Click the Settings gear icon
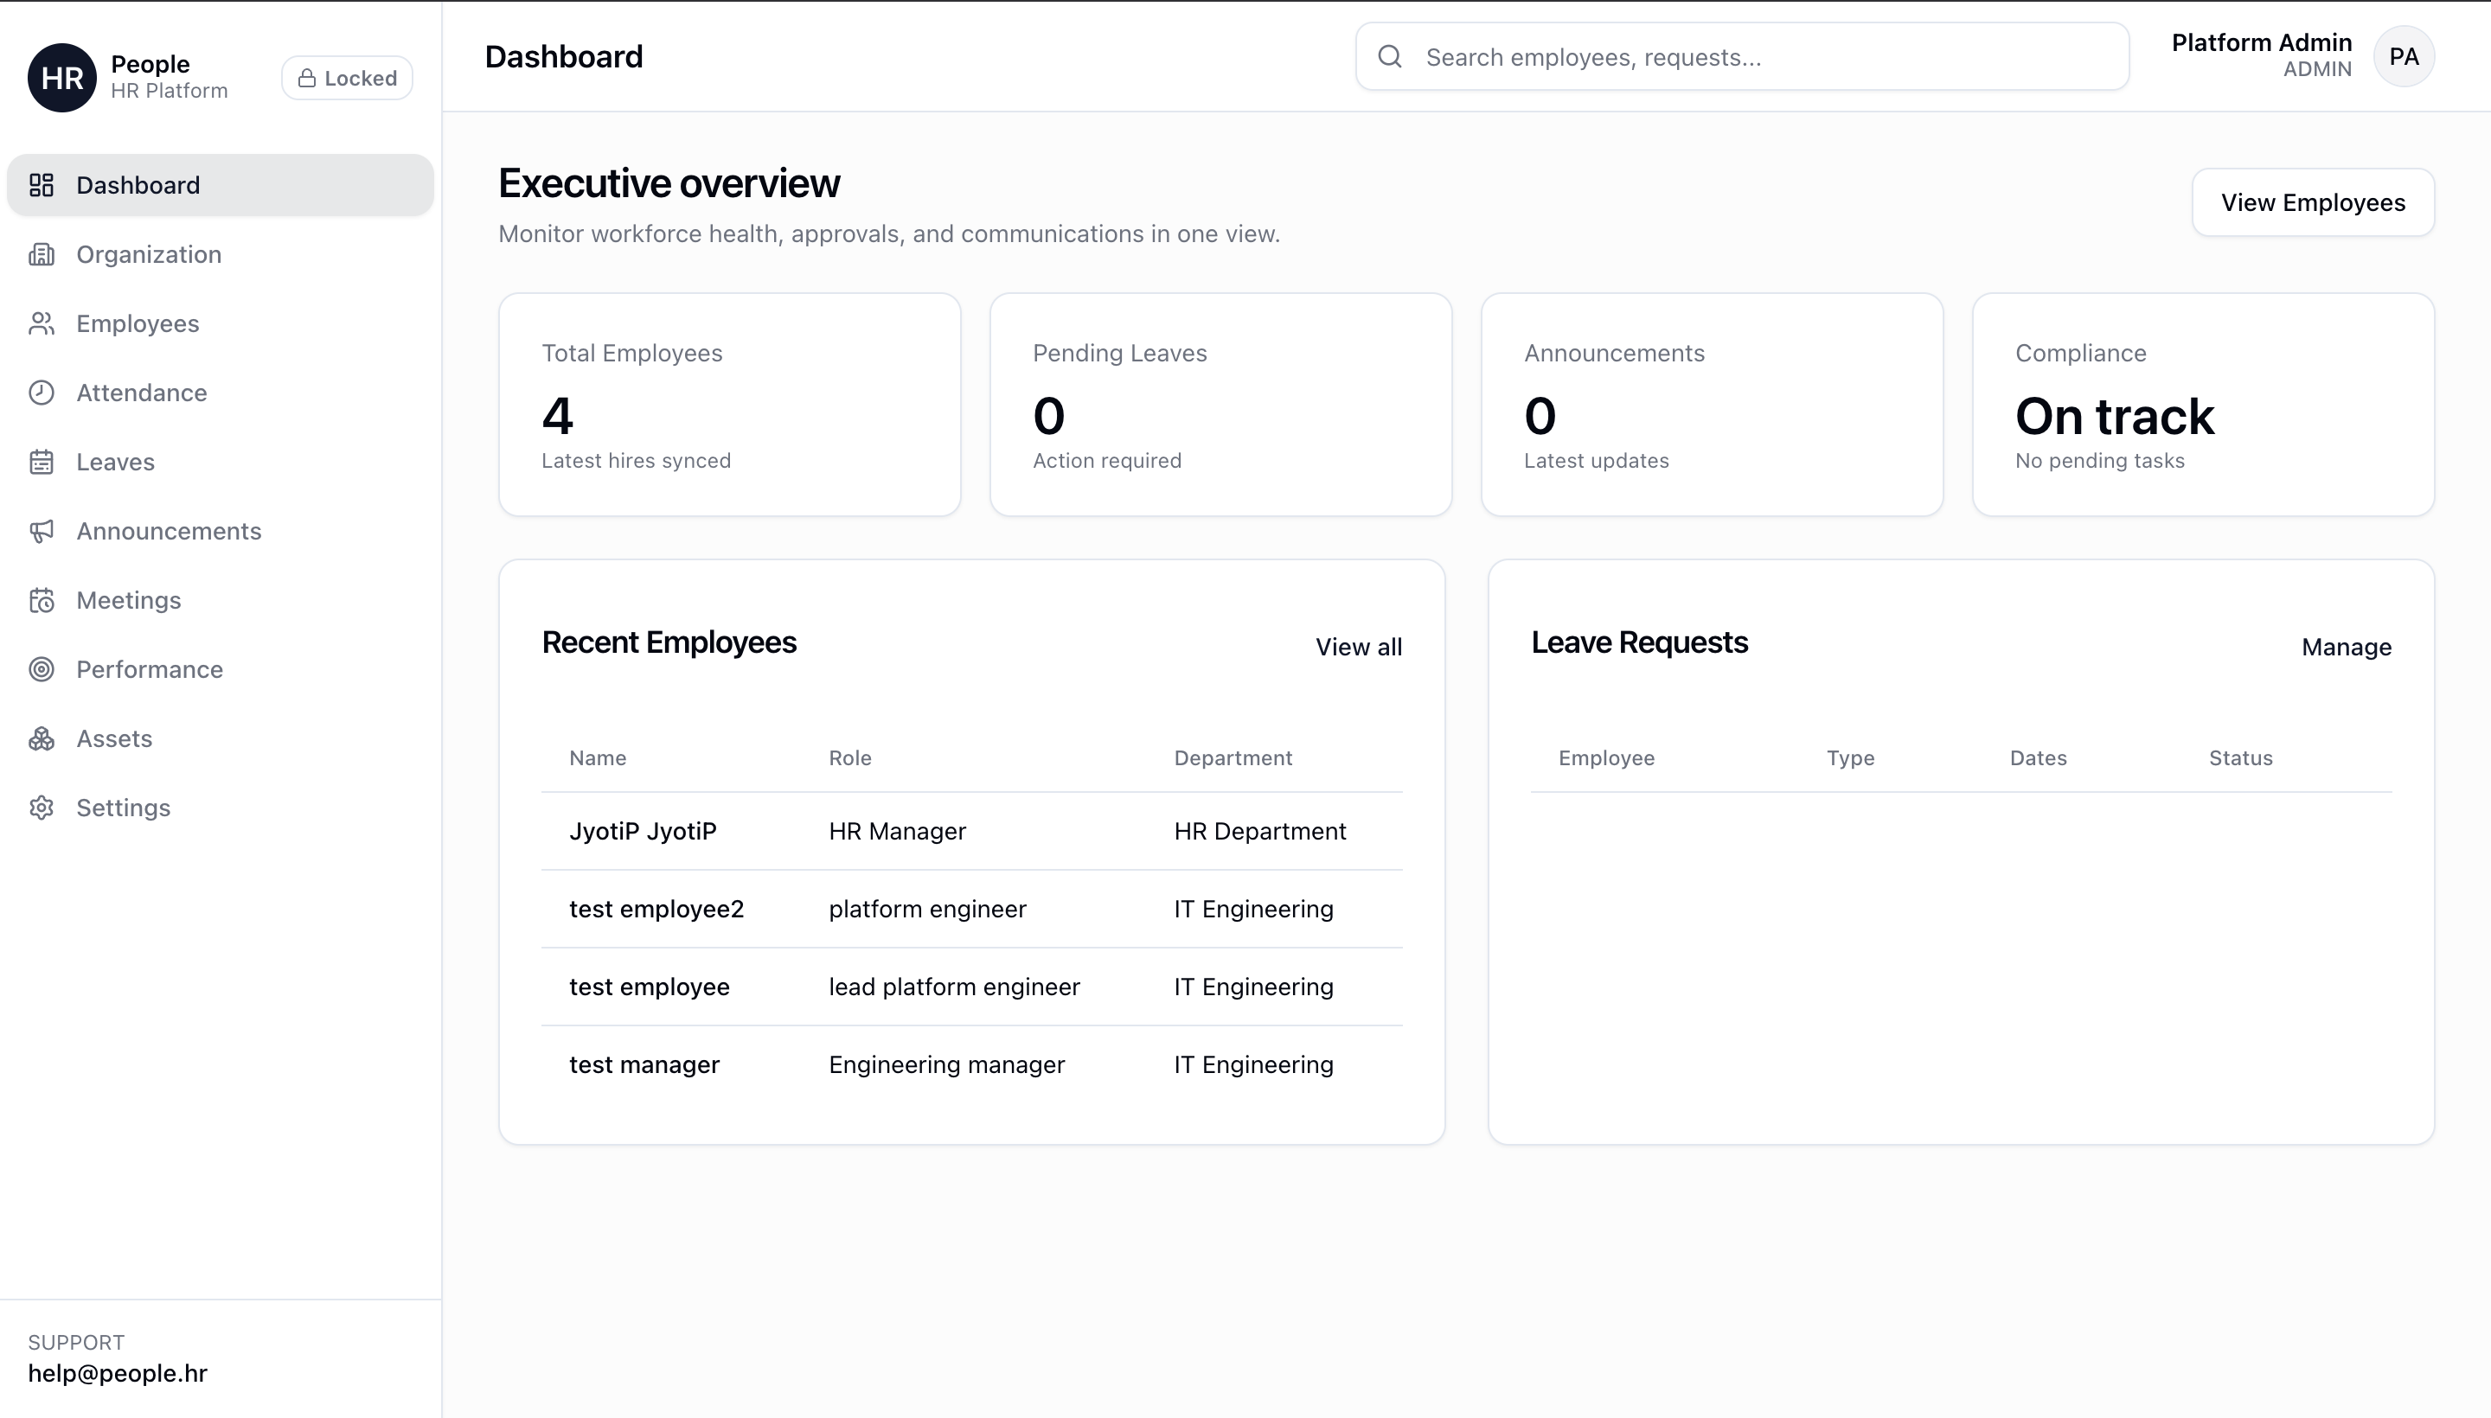Viewport: 2491px width, 1418px height. point(41,808)
